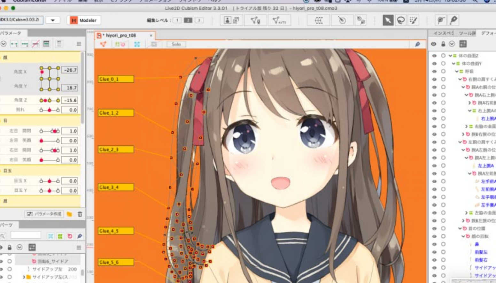The width and height of the screenshot is (496, 283).
Task: Expand the サイドアップ左 folder in the parts panel
Action: tap(24, 277)
